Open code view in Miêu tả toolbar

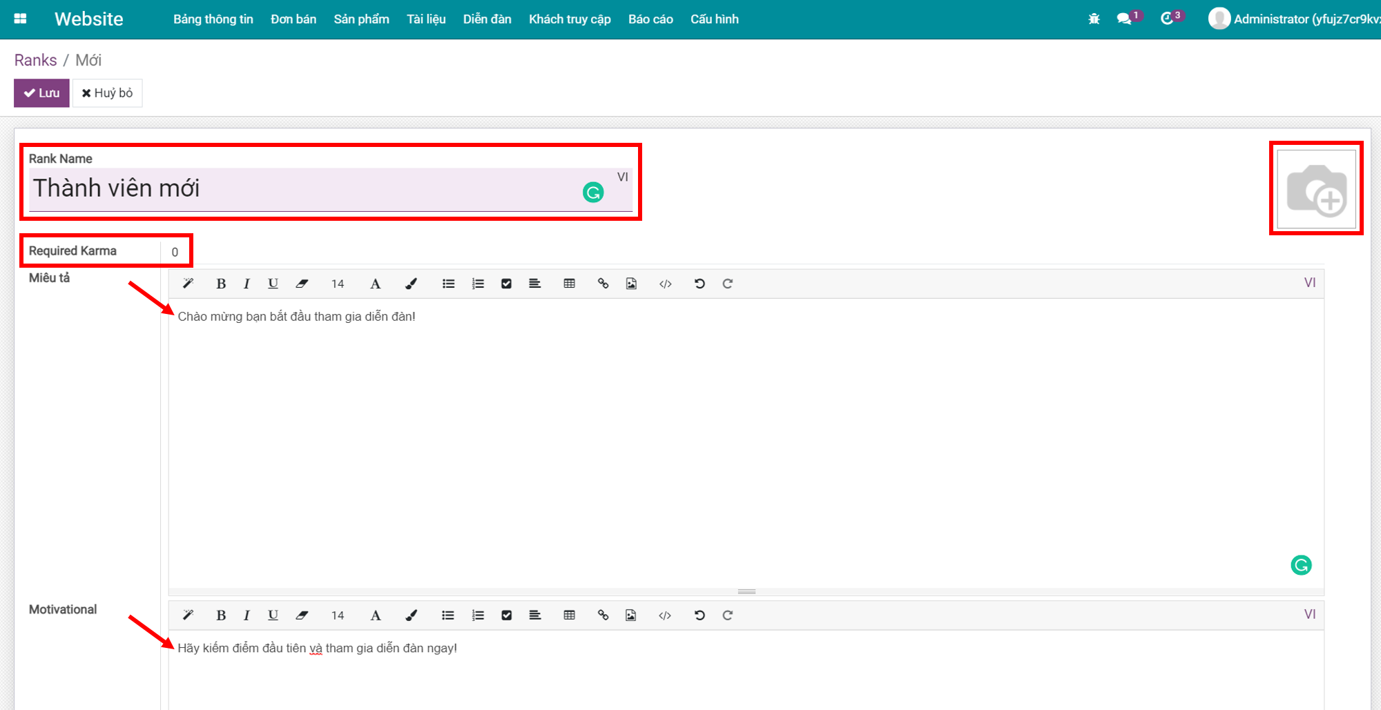[665, 284]
